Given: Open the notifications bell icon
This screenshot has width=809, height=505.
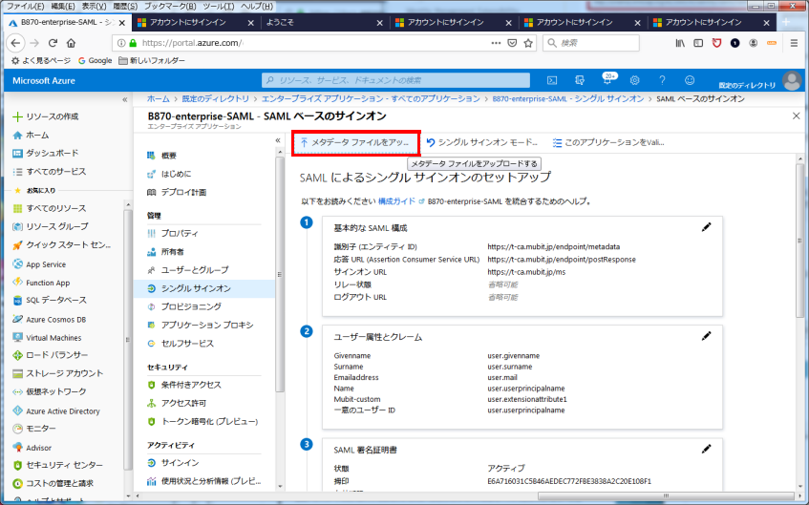Looking at the screenshot, I should tap(608, 79).
